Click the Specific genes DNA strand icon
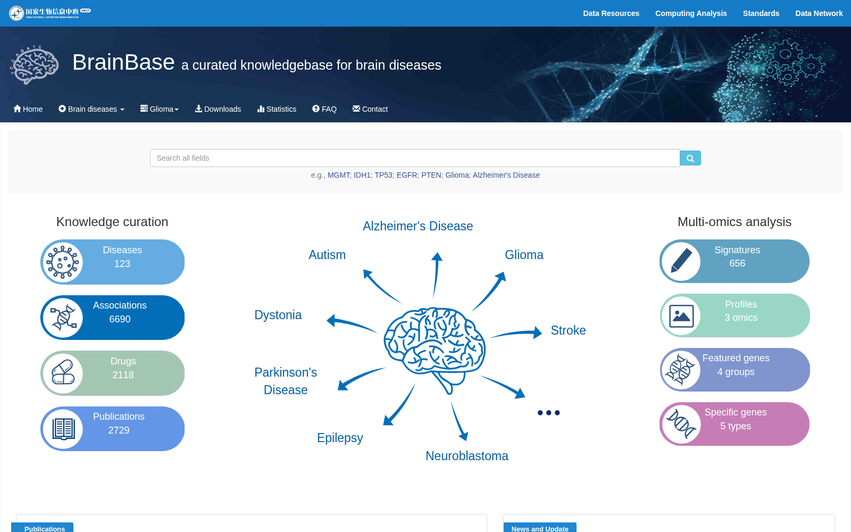The width and height of the screenshot is (851, 532). 681,424
